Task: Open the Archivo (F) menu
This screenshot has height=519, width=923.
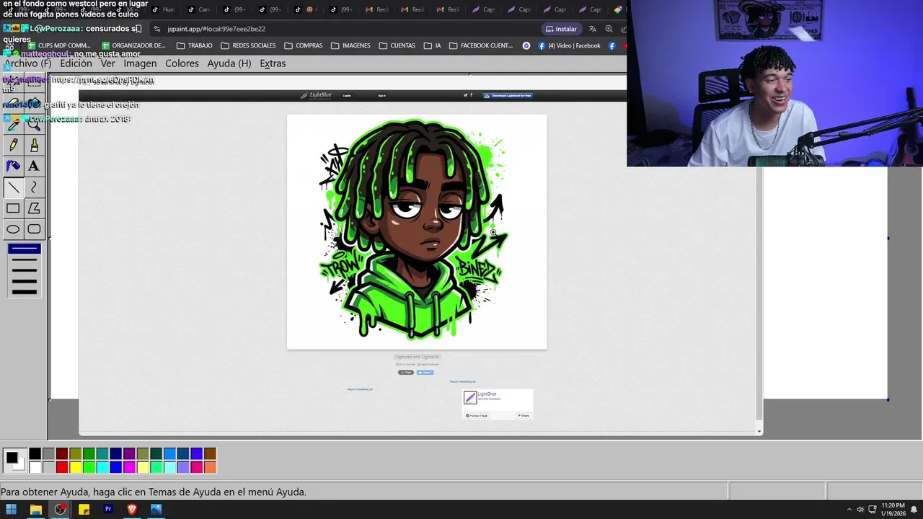Action: coord(27,63)
